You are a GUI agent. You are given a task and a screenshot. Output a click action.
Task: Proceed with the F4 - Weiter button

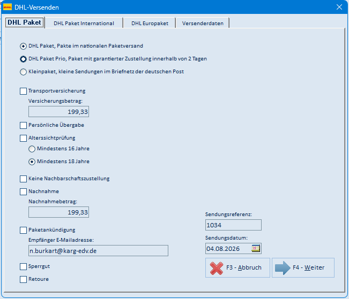pos(303,267)
